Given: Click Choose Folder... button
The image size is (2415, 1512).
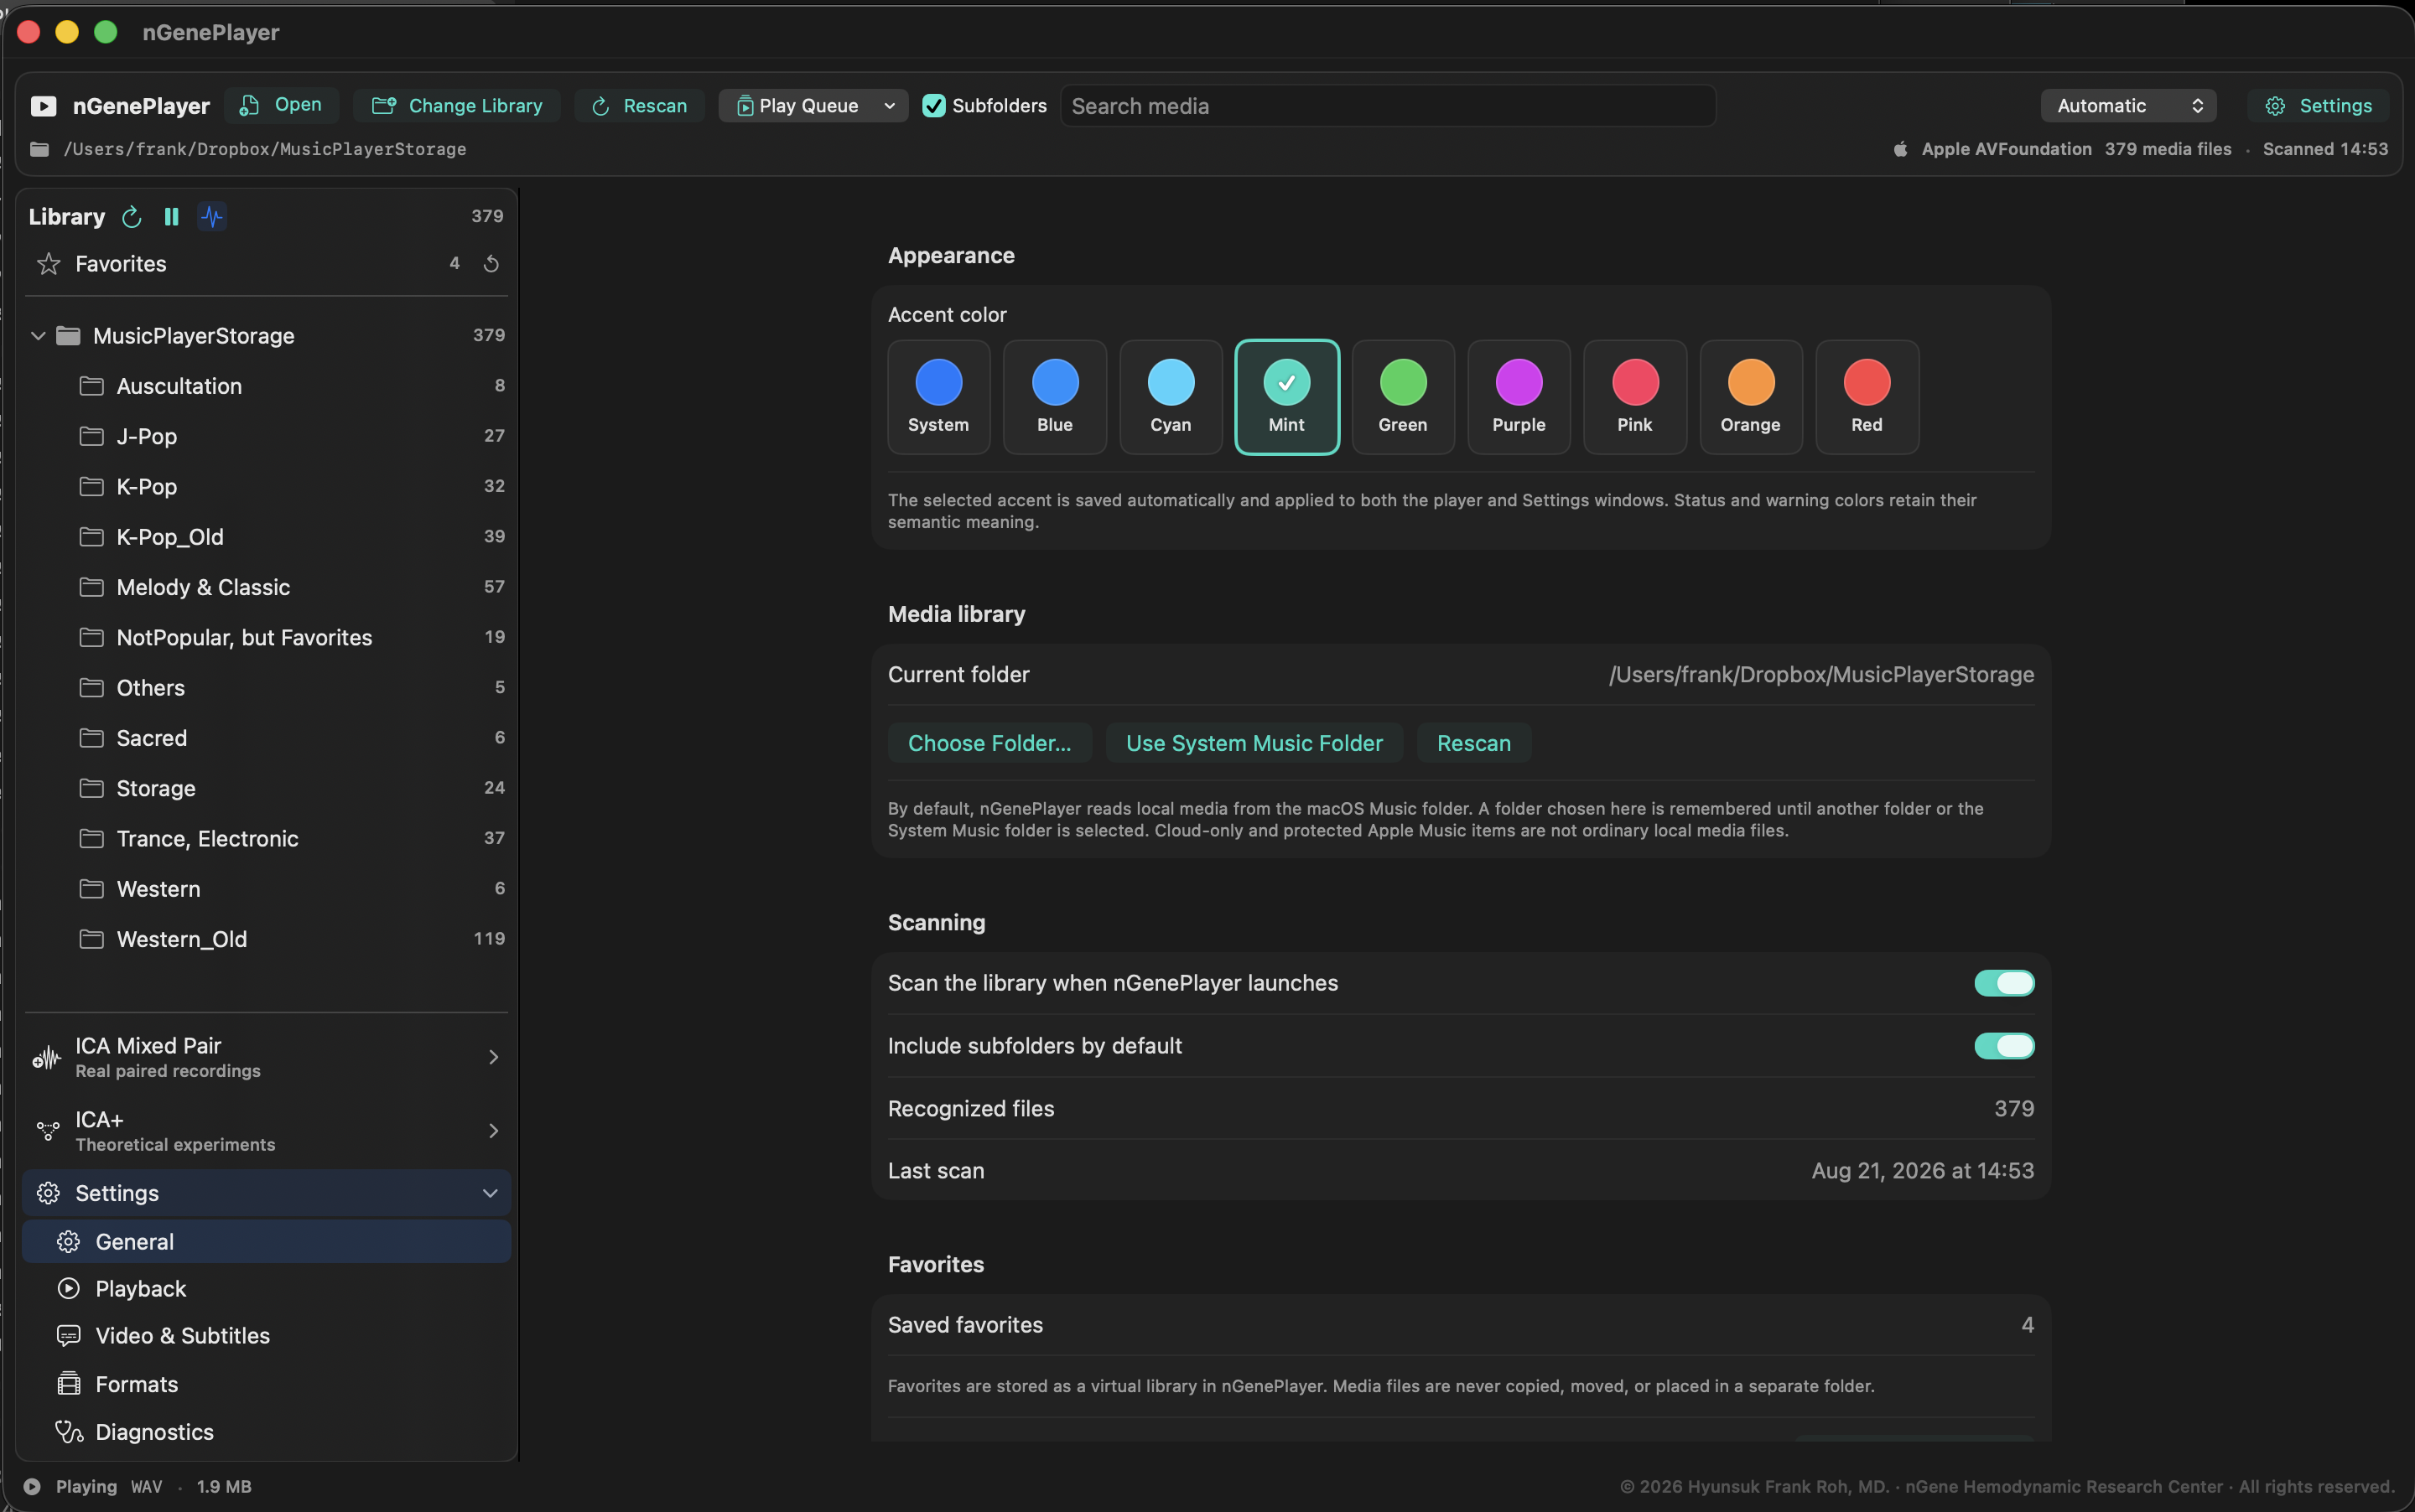Looking at the screenshot, I should (989, 743).
